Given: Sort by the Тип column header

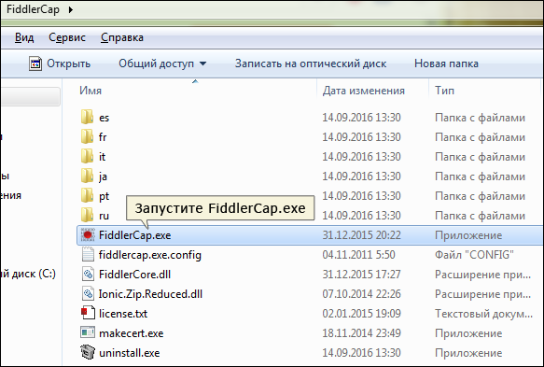Looking at the screenshot, I should (x=444, y=91).
